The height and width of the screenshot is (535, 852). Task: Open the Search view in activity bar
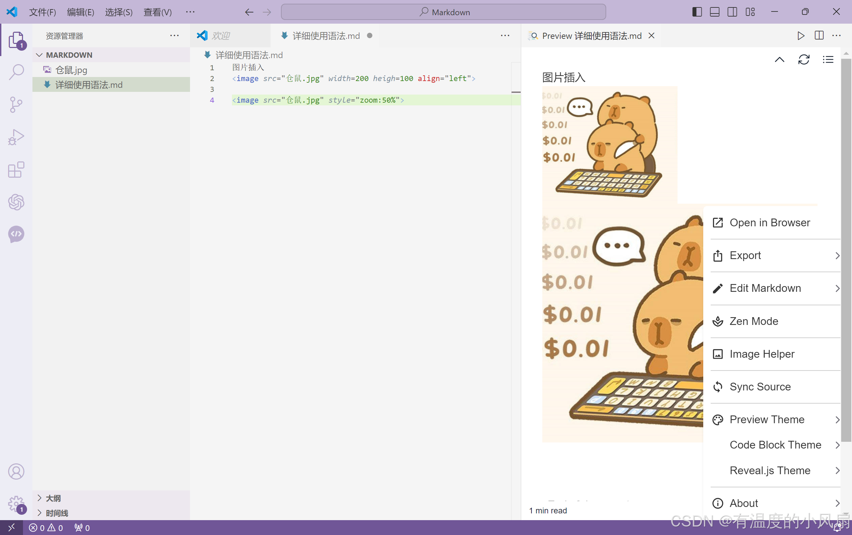[x=16, y=72]
